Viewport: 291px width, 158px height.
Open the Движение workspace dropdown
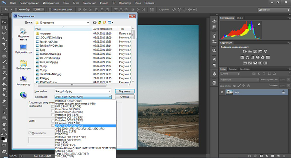click(x=274, y=10)
